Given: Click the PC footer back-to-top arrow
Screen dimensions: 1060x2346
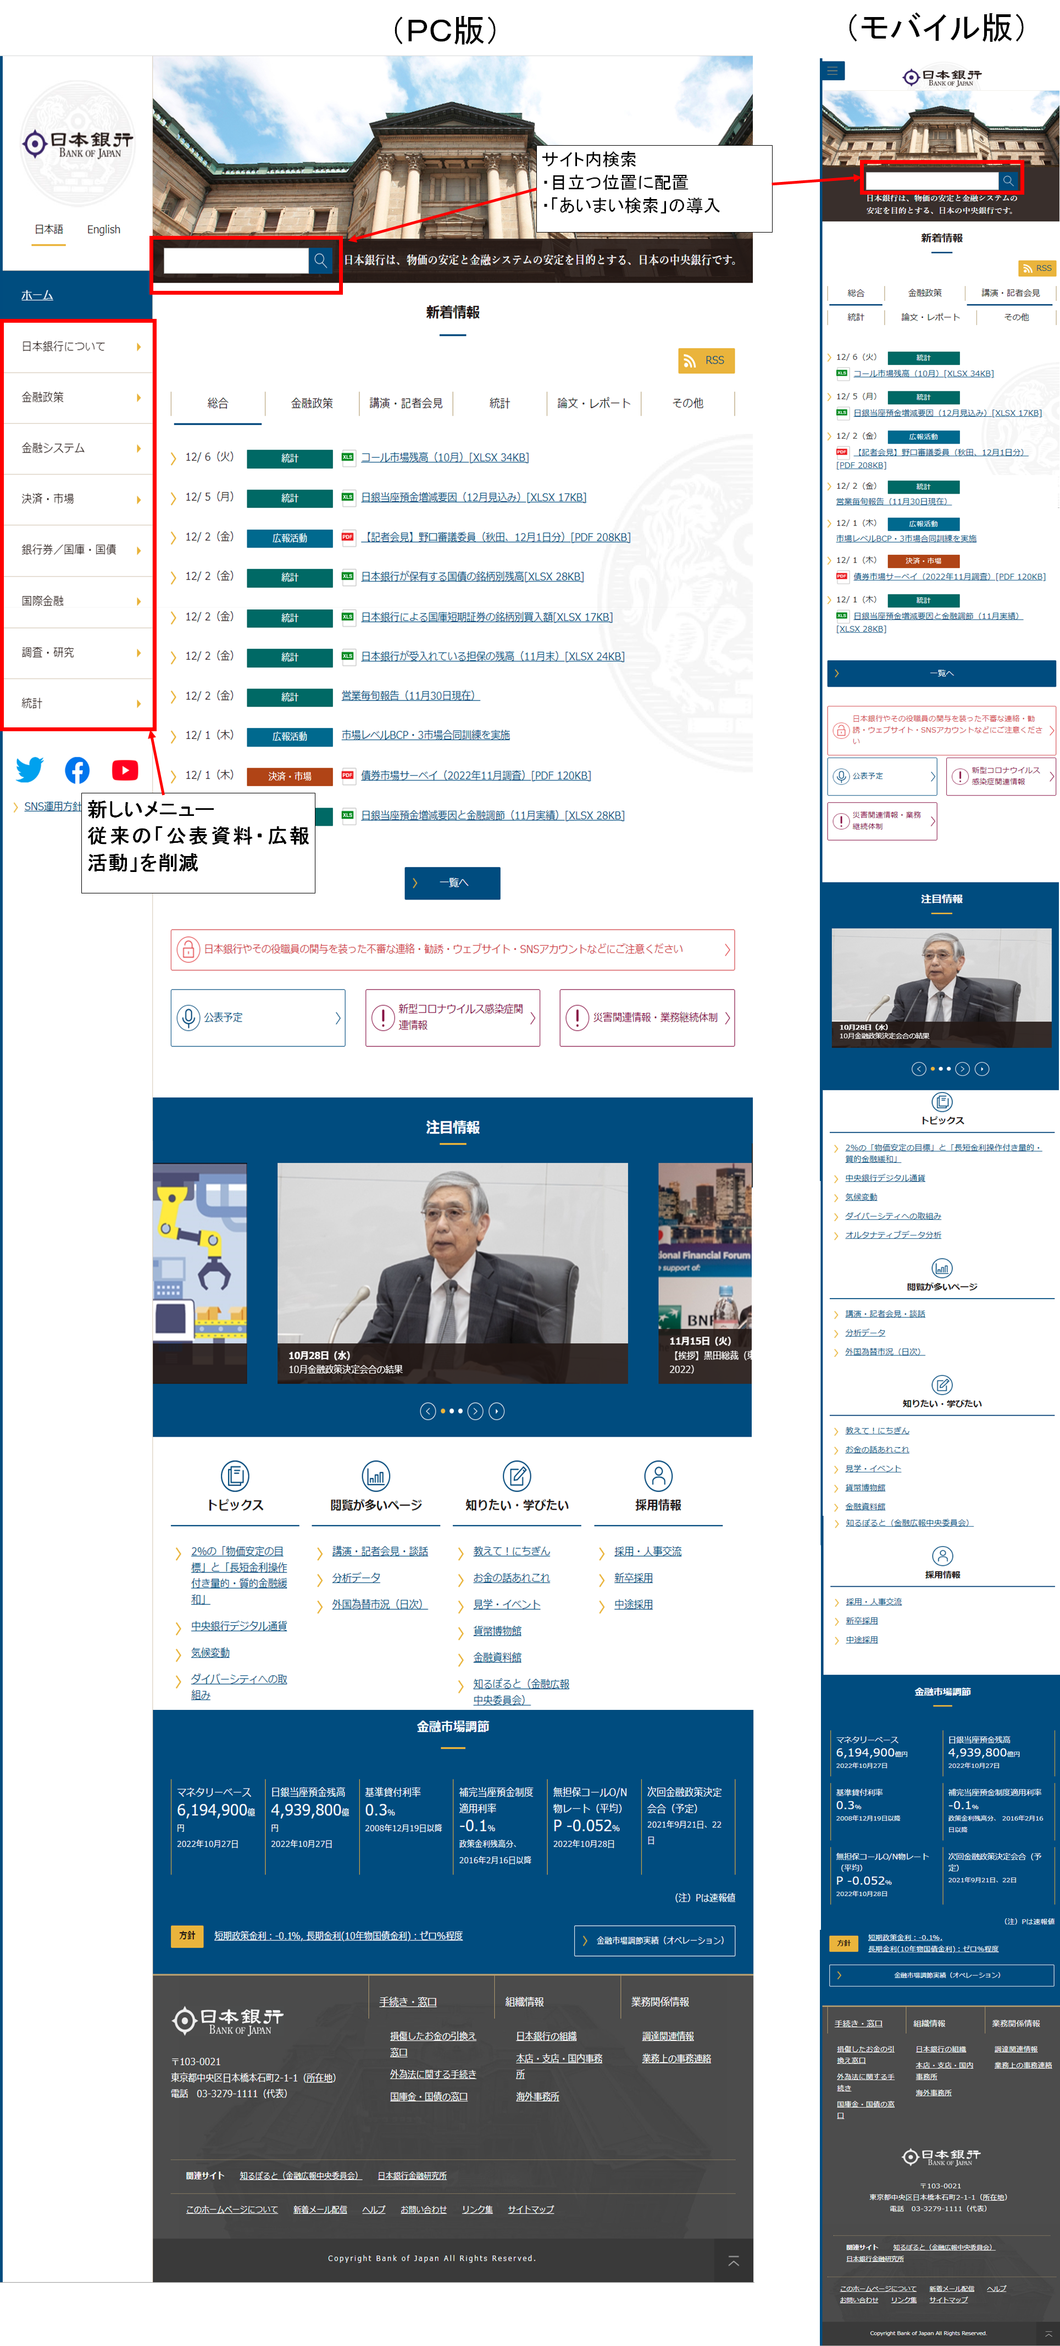Looking at the screenshot, I should (734, 2260).
